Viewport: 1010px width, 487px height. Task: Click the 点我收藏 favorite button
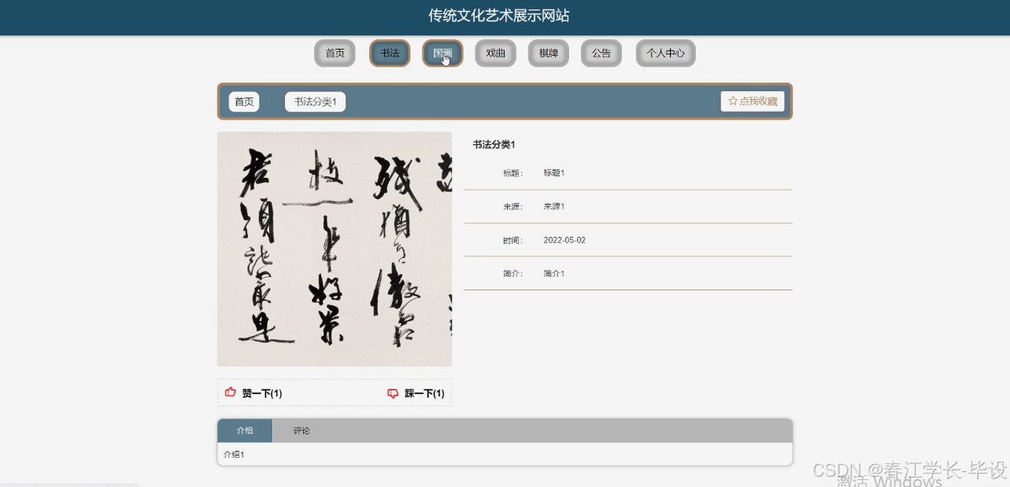[x=753, y=101]
